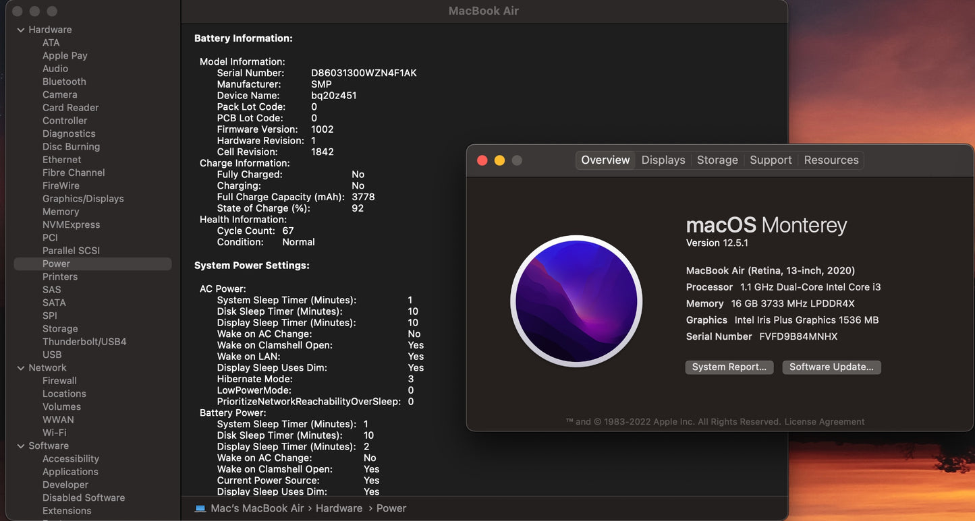This screenshot has width=975, height=521.
Task: Choose NVMExpress from the sidebar
Action: [71, 224]
